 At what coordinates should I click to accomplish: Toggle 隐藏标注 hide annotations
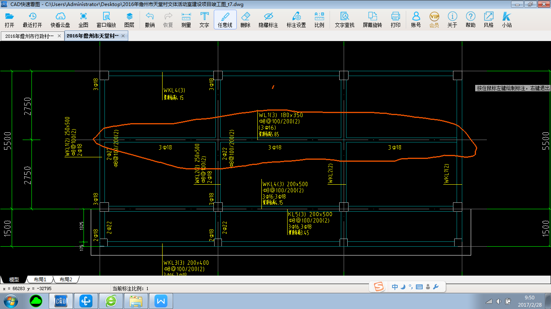pyautogui.click(x=268, y=20)
